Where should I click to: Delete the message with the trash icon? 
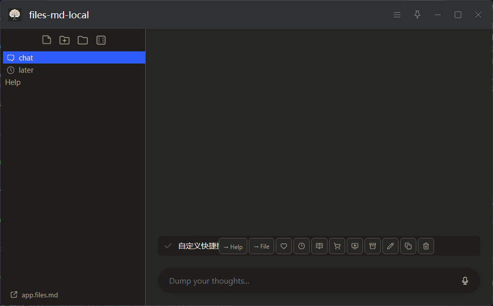[425, 246]
